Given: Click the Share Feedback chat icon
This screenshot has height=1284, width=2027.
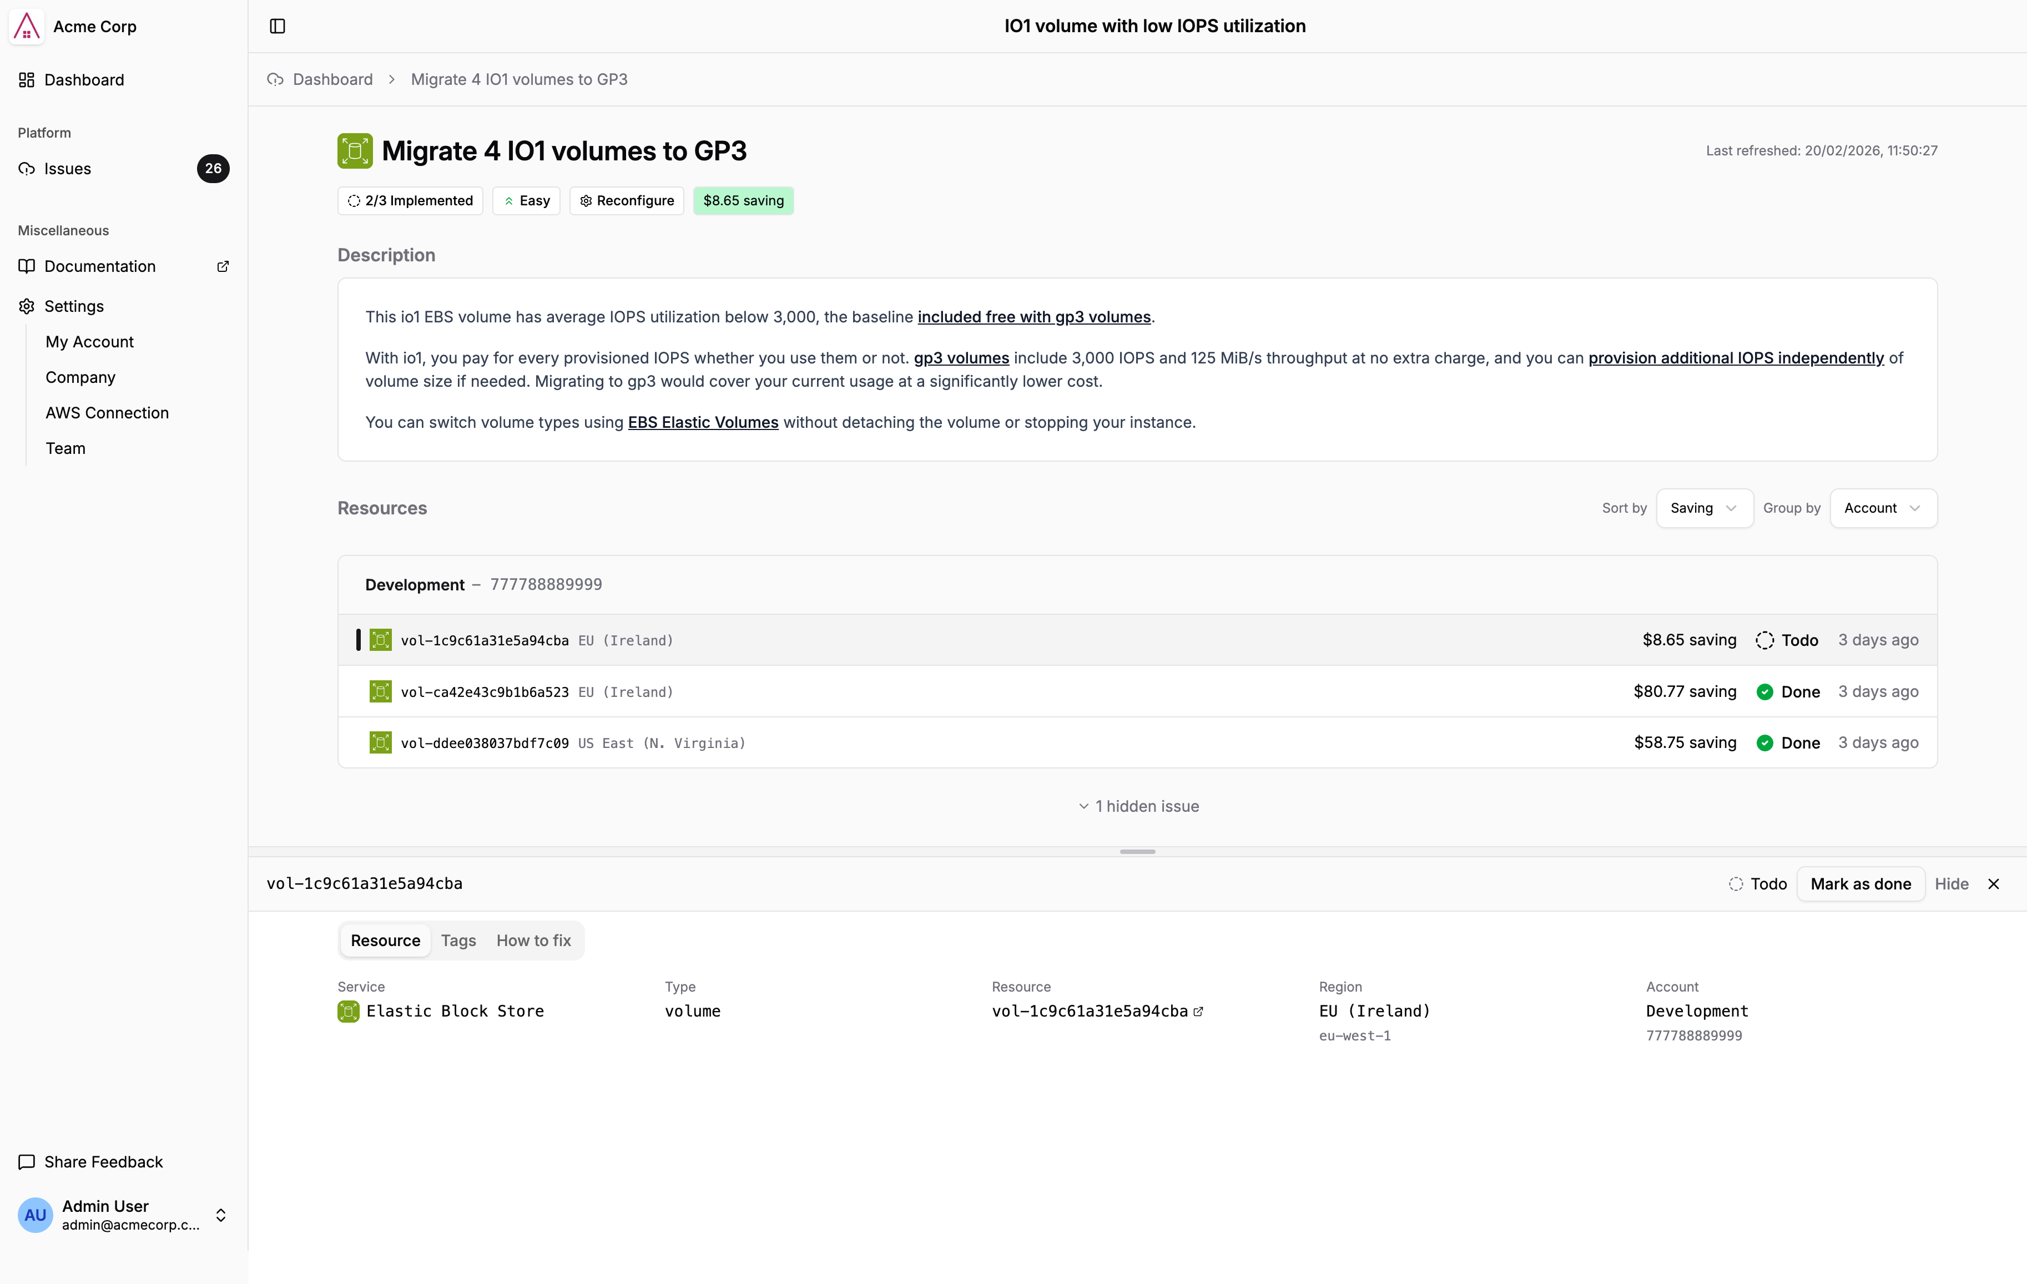Looking at the screenshot, I should click(27, 1161).
